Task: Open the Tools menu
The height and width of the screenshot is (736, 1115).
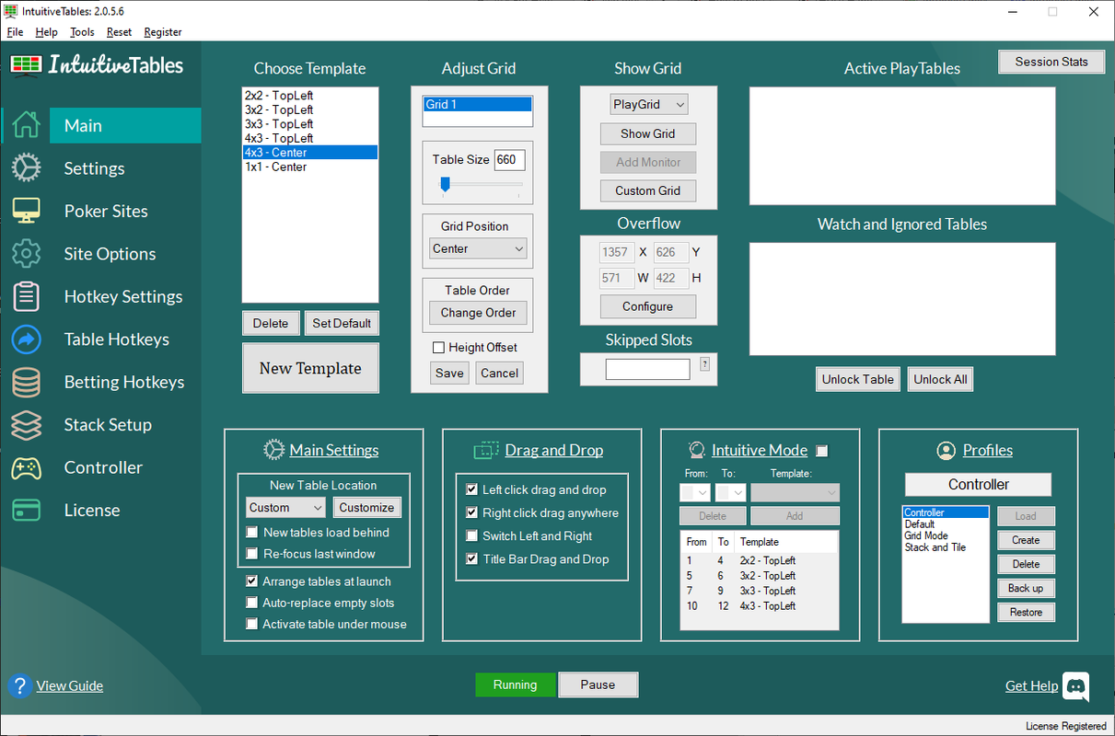Action: click(82, 32)
